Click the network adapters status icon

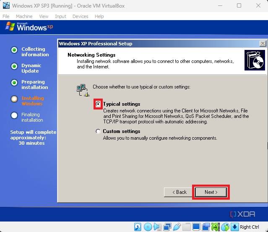(x=167, y=227)
